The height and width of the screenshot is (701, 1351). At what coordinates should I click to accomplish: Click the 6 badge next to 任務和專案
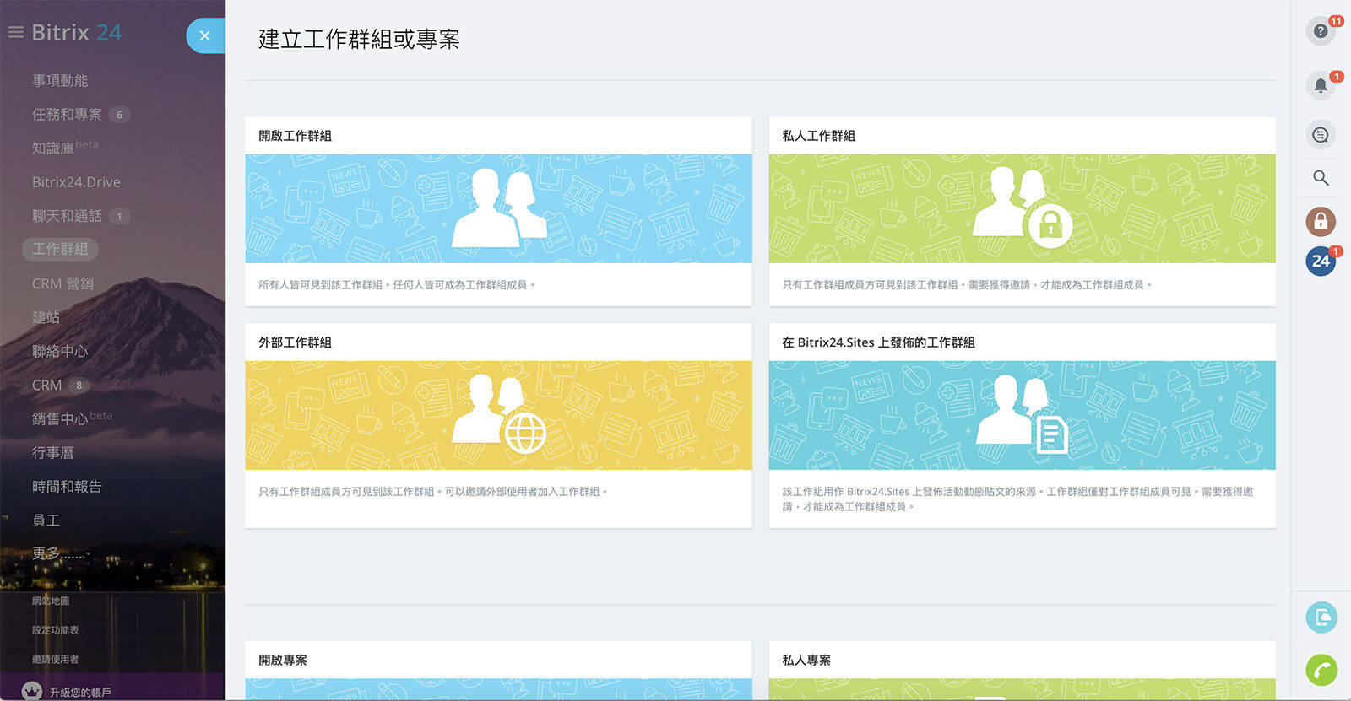pyautogui.click(x=119, y=115)
